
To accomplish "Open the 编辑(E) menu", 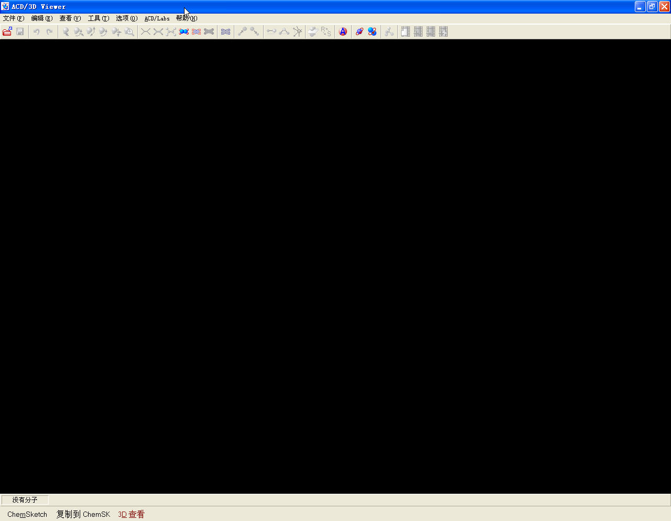I will pyautogui.click(x=42, y=18).
